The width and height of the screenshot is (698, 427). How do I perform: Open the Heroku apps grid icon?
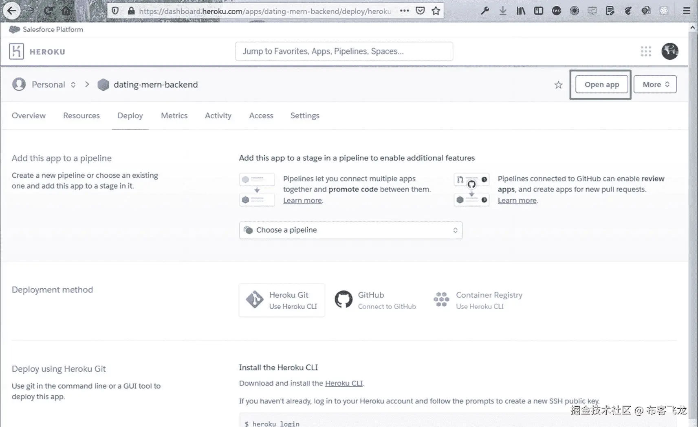pos(646,51)
